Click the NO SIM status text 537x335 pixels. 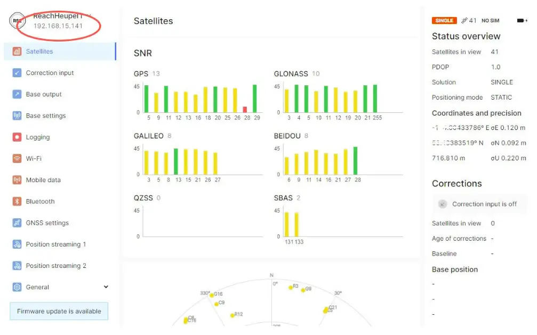click(490, 21)
